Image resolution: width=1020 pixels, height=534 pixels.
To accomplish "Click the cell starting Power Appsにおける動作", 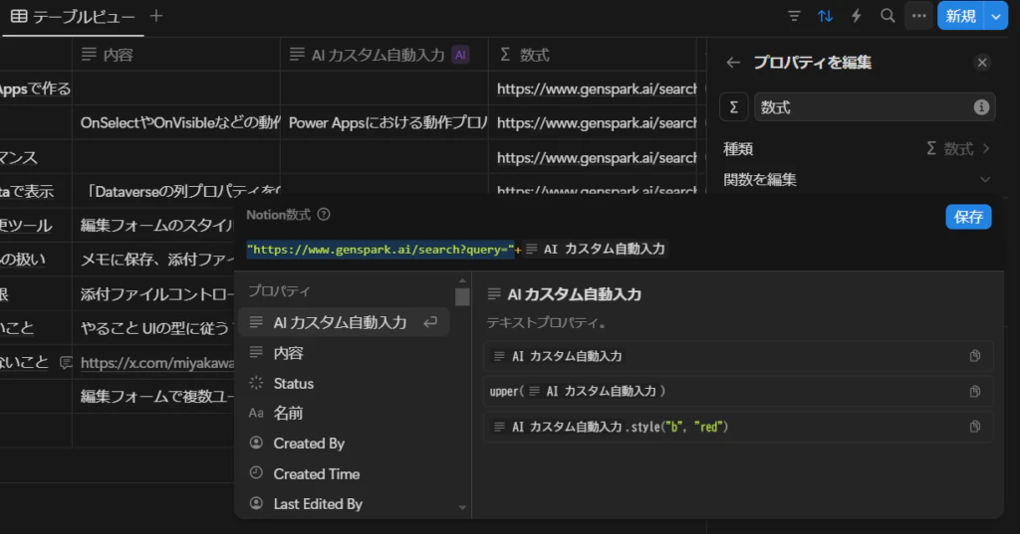I will coord(384,122).
